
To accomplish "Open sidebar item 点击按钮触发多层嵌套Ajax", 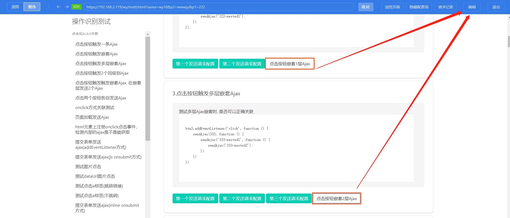I will [101, 64].
